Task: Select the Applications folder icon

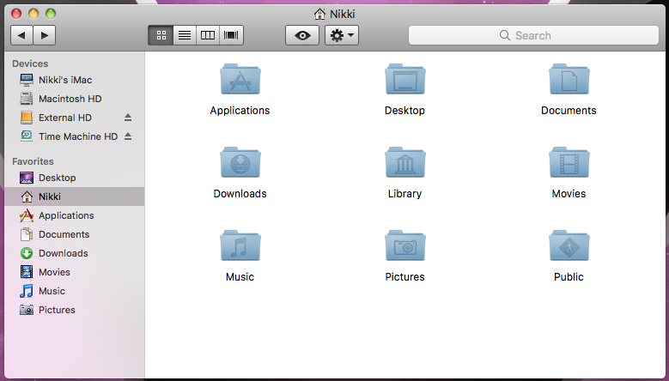Action: (240, 79)
